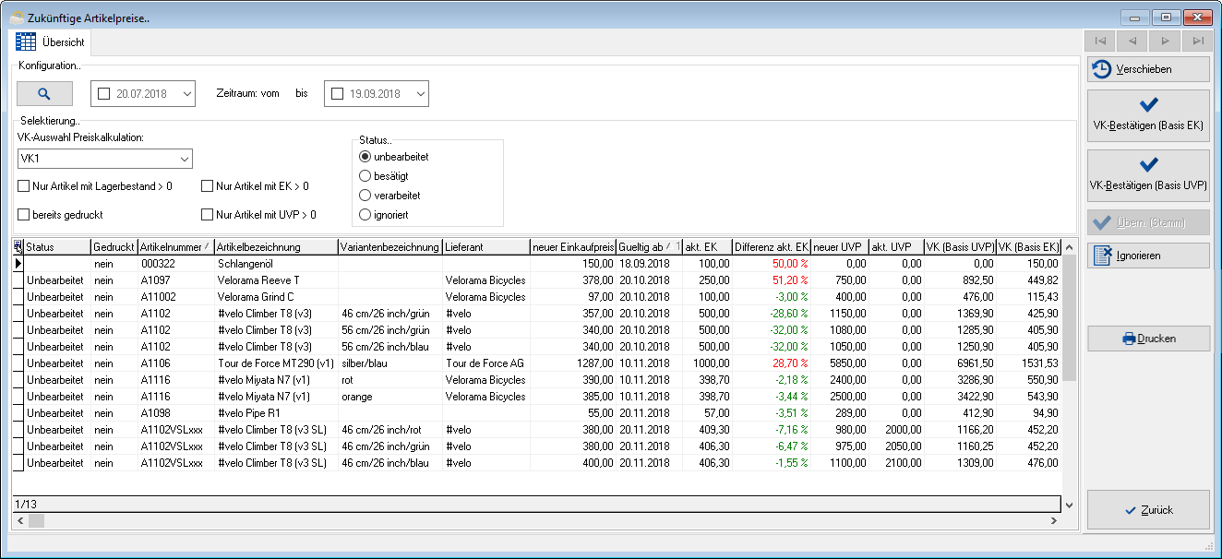Click Zurück to go back
The width and height of the screenshot is (1222, 559).
pos(1148,510)
